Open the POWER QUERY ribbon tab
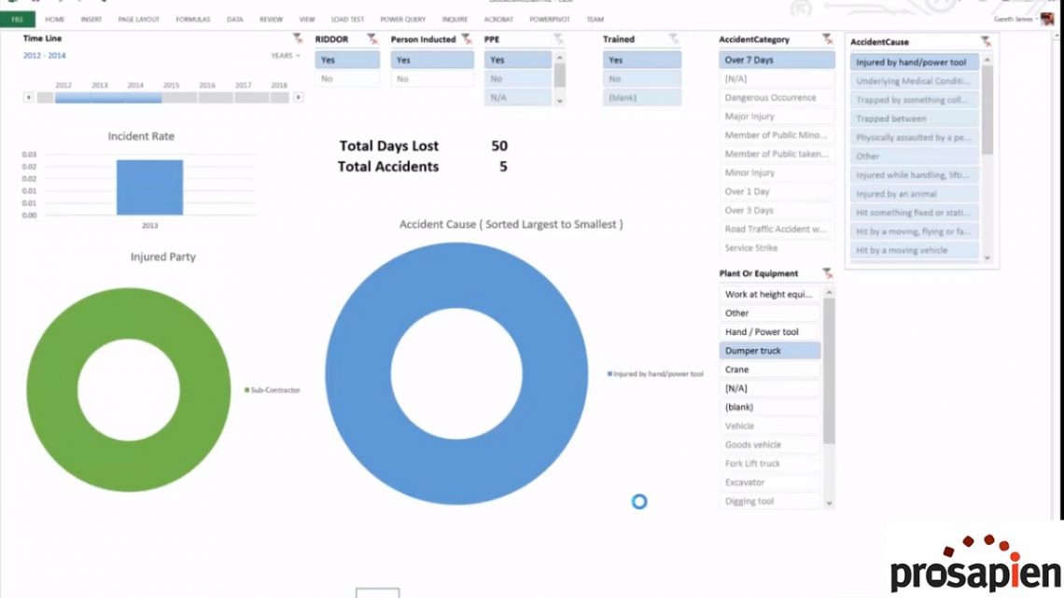This screenshot has height=598, width=1064. pyautogui.click(x=402, y=20)
